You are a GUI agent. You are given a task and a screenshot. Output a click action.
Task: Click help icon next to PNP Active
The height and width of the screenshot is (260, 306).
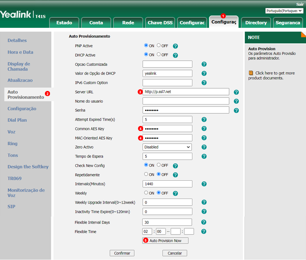tap(175, 46)
